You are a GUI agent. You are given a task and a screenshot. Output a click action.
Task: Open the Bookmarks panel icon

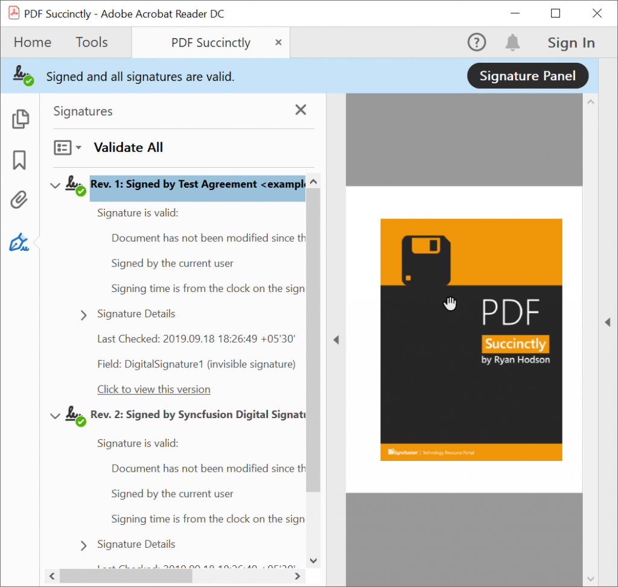pyautogui.click(x=19, y=160)
